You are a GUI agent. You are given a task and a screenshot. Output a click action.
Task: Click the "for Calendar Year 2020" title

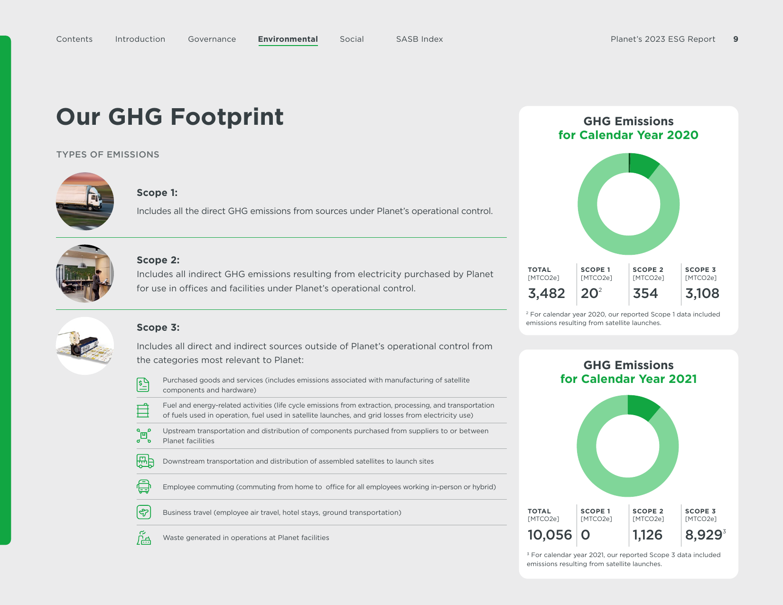click(x=628, y=135)
